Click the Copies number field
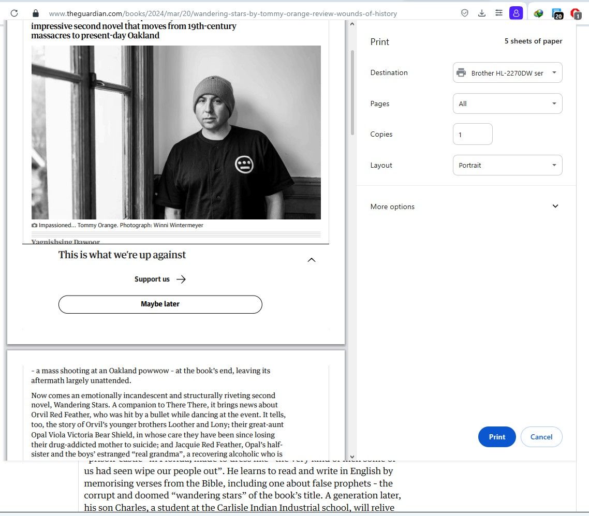 point(473,135)
